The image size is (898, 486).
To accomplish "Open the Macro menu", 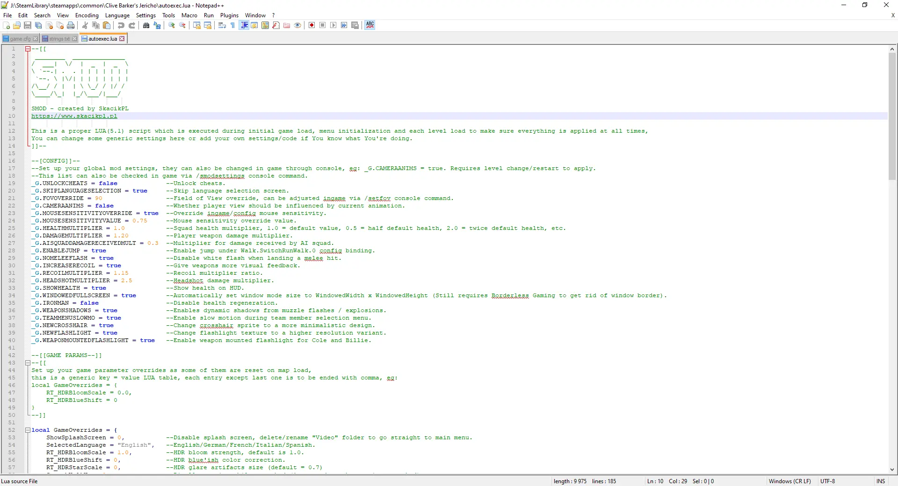I will [x=189, y=15].
